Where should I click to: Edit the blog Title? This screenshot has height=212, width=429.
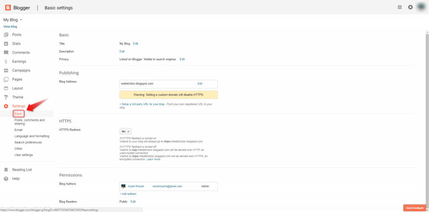point(136,44)
